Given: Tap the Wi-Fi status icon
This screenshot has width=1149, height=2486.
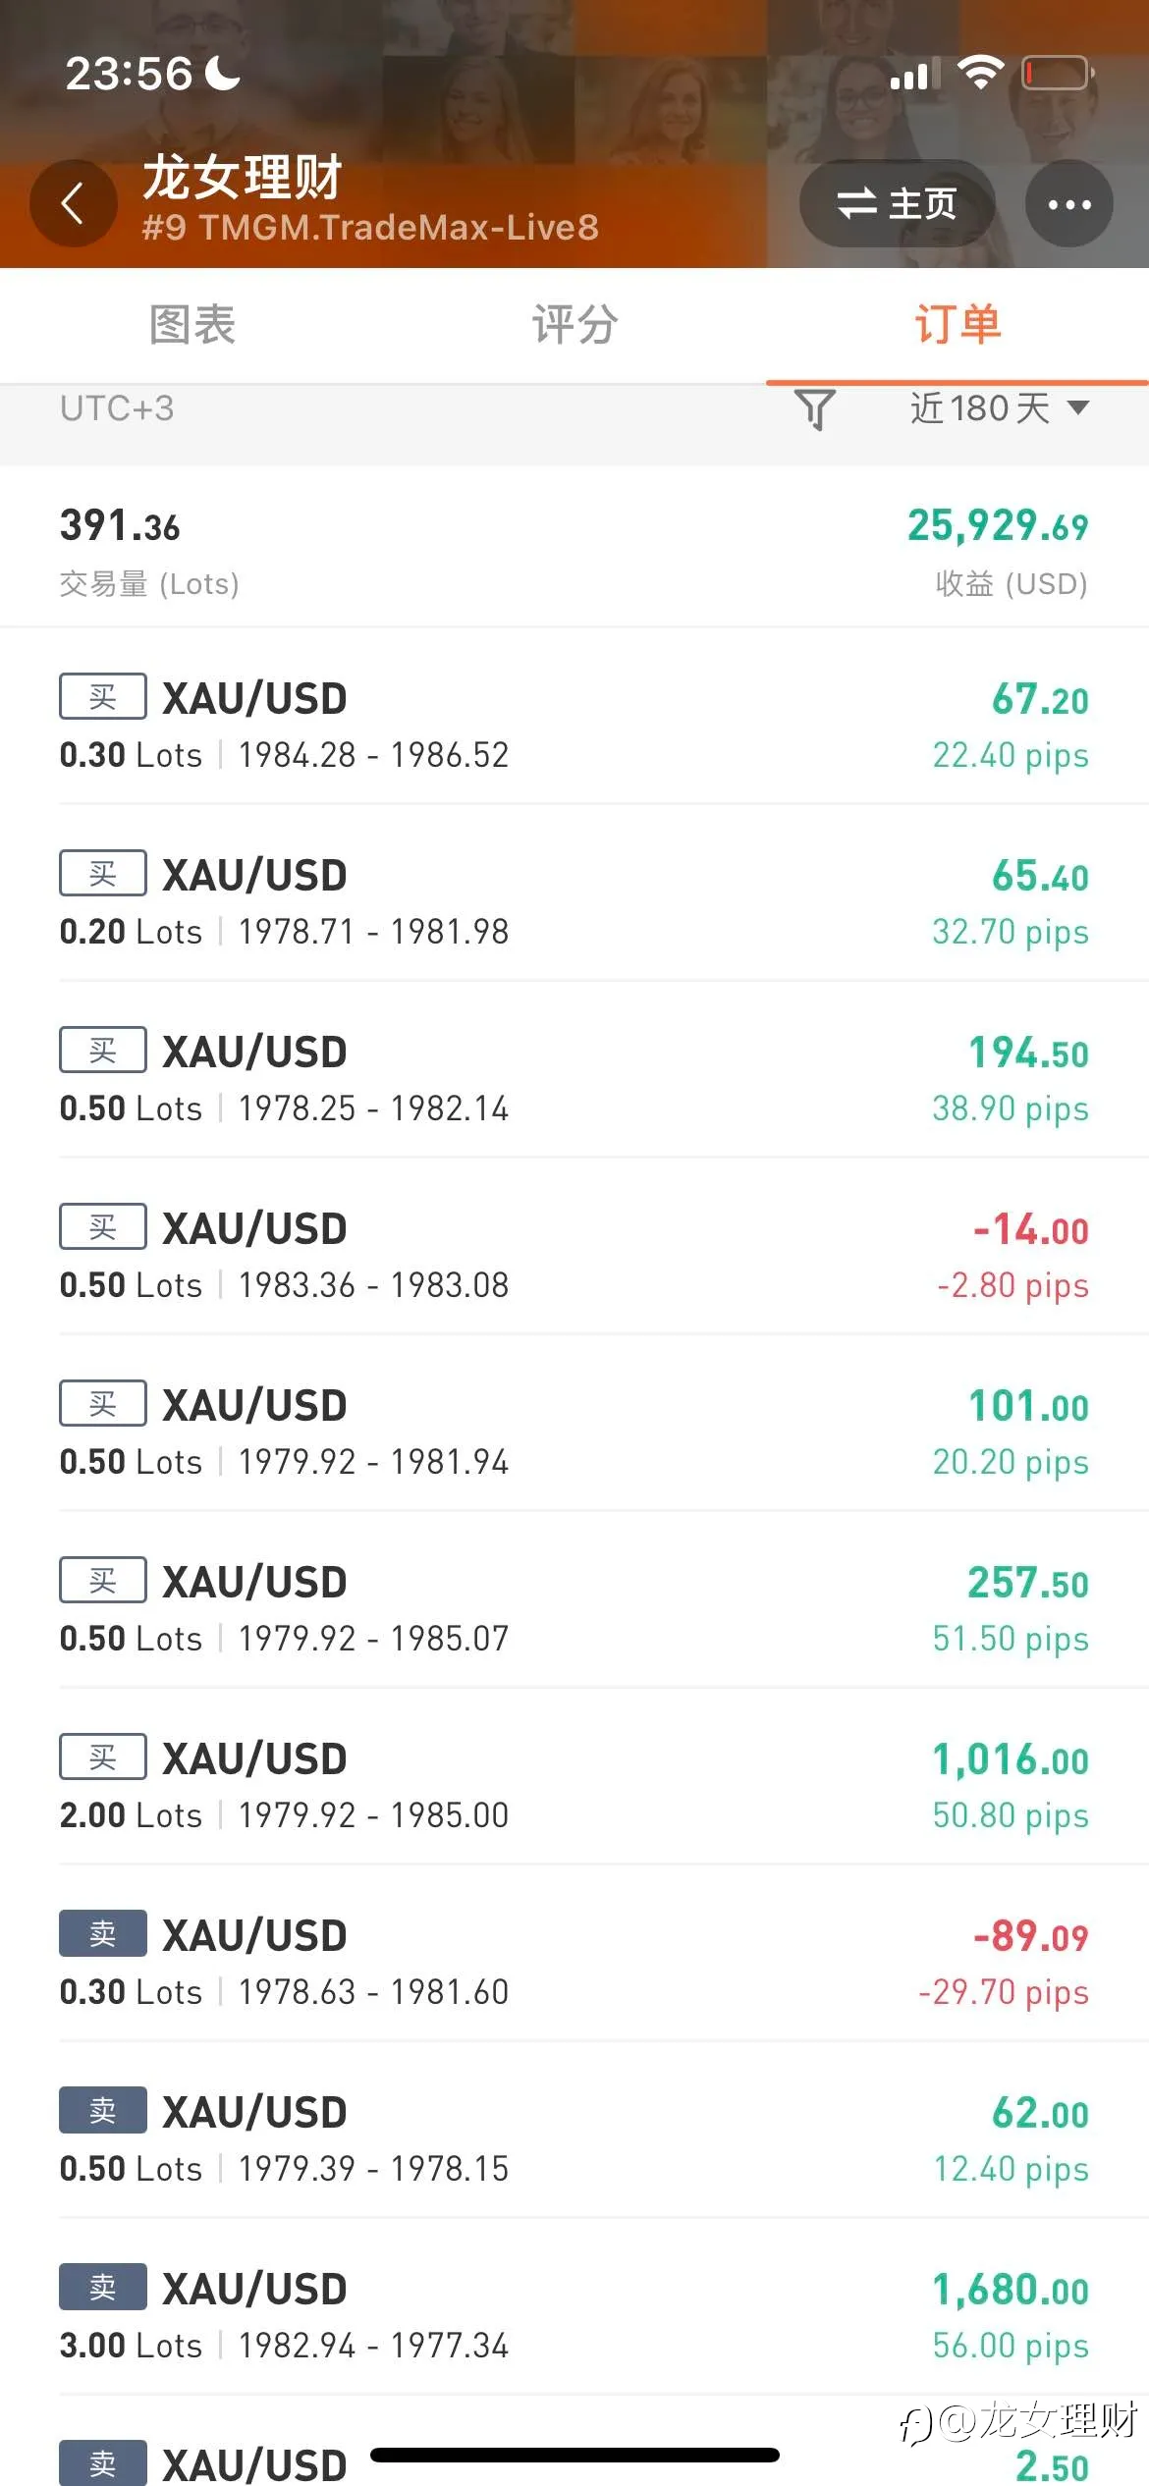Looking at the screenshot, I should 979,73.
